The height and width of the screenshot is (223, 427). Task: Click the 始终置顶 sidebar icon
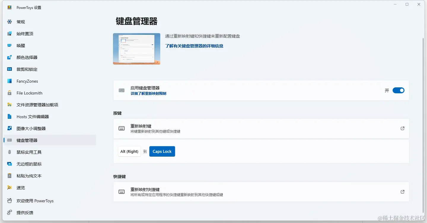tap(9, 34)
